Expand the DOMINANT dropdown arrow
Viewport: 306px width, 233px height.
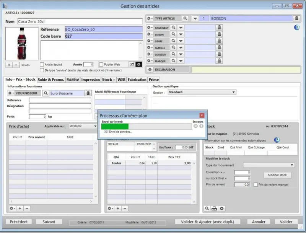click(x=181, y=28)
